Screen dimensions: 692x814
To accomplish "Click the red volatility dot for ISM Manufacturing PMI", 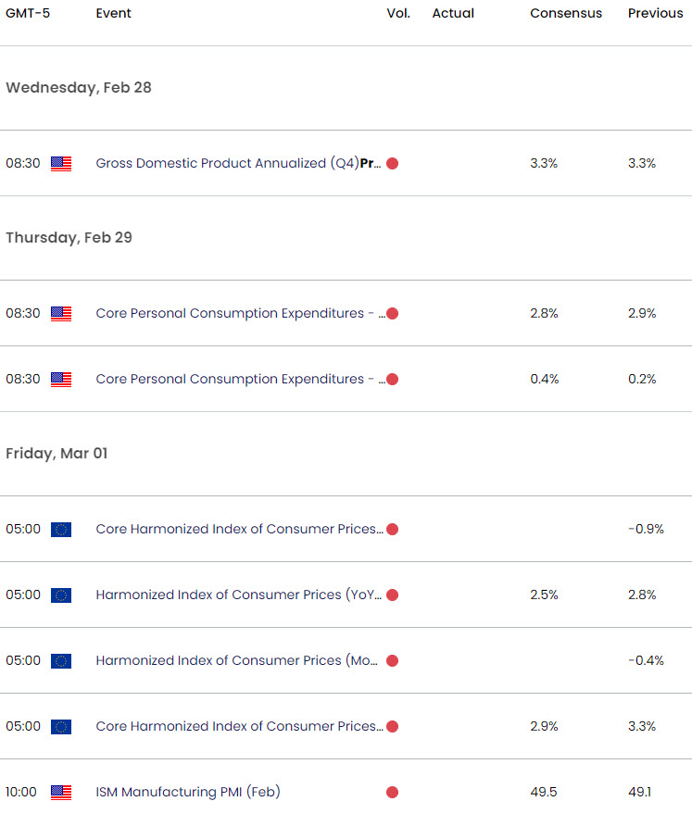I will pyautogui.click(x=392, y=793).
